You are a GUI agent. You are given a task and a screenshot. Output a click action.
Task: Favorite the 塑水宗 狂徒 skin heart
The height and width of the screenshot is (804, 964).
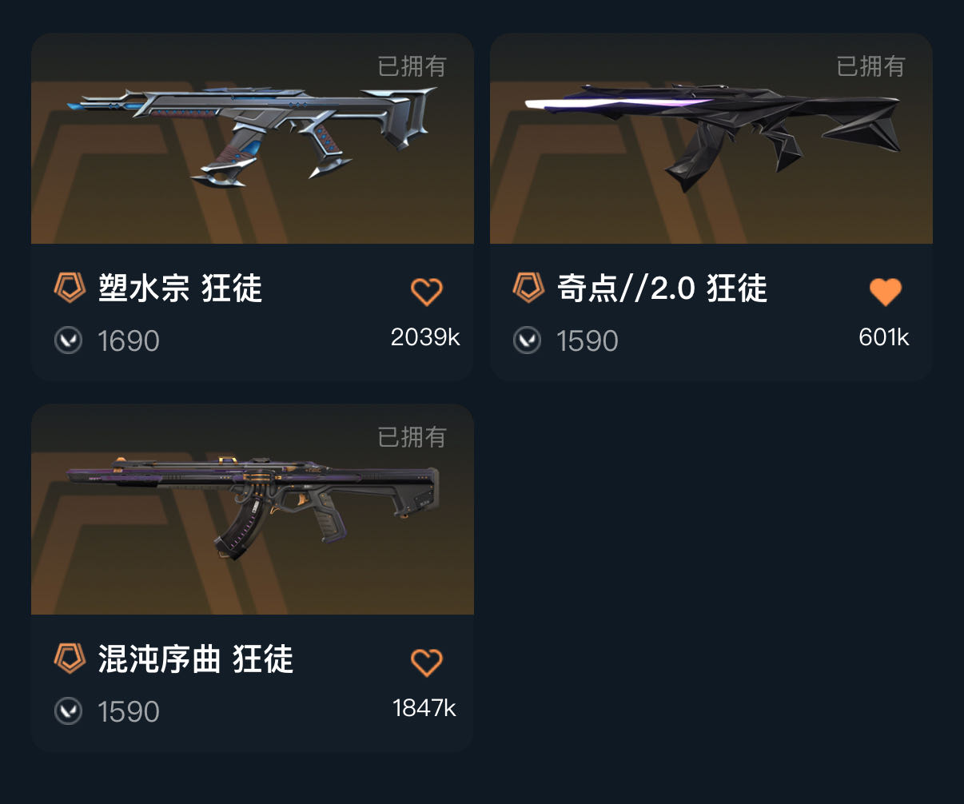(426, 292)
